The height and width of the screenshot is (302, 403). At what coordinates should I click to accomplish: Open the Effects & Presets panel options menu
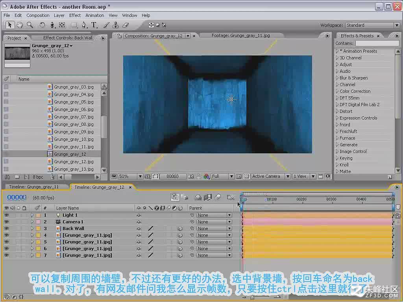[x=397, y=36]
